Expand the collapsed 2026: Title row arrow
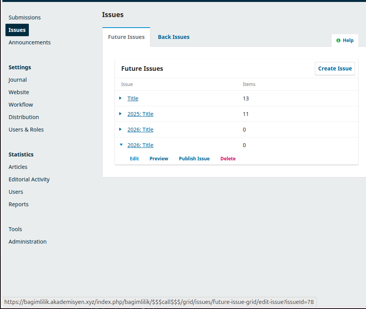Screen dimensions: 366x309 point(120,130)
